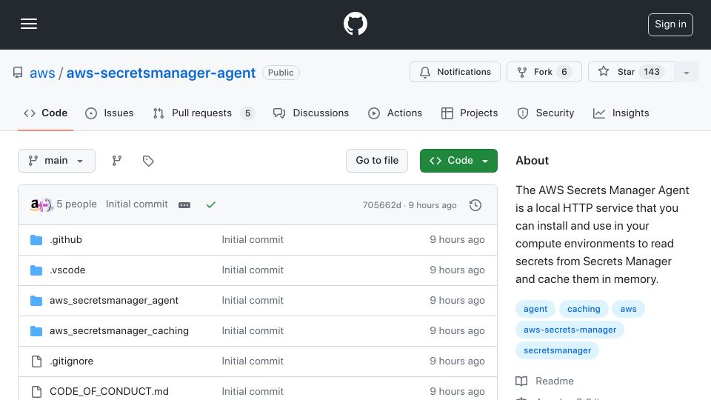This screenshot has width=711, height=400.
Task: View commit history clock icon
Action: pyautogui.click(x=475, y=205)
